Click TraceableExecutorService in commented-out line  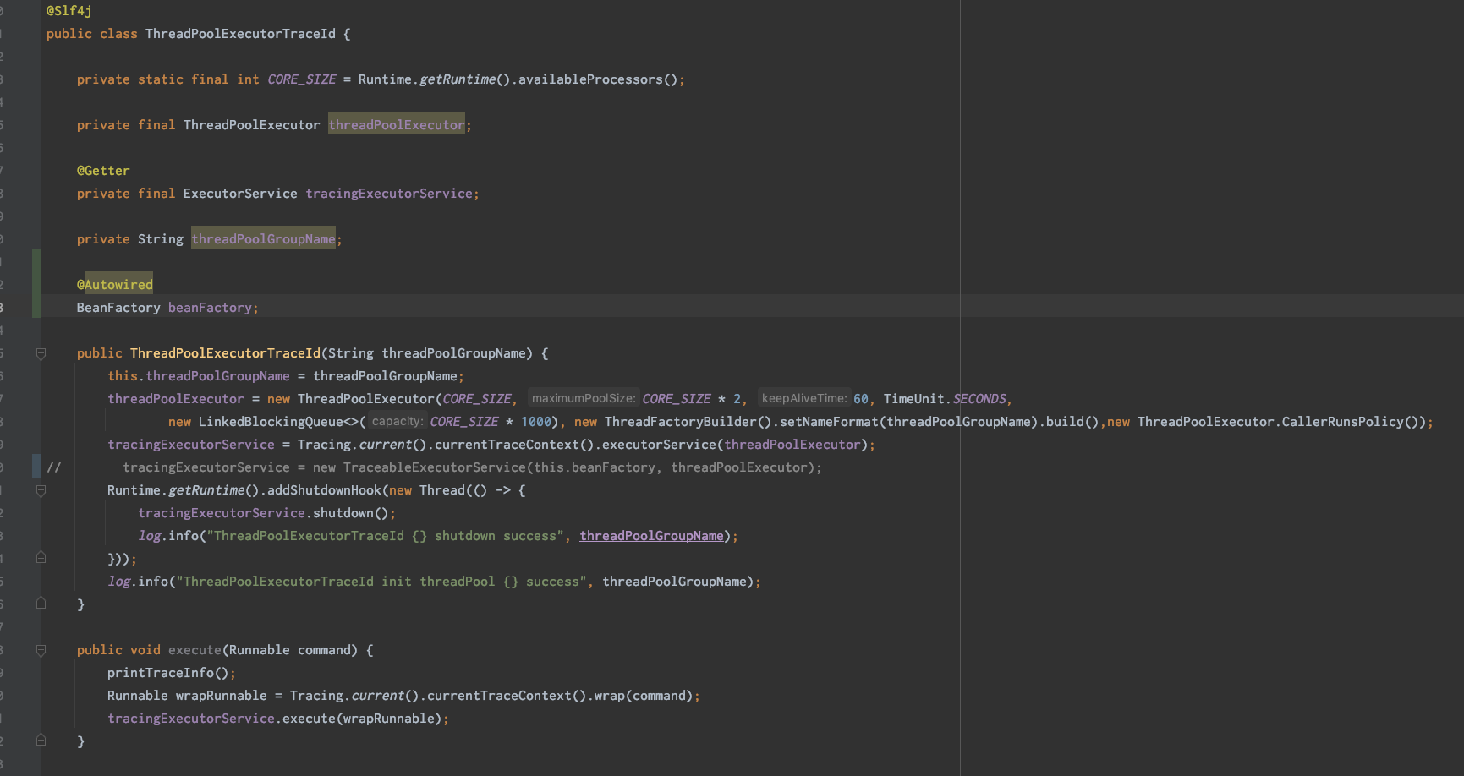pos(435,467)
